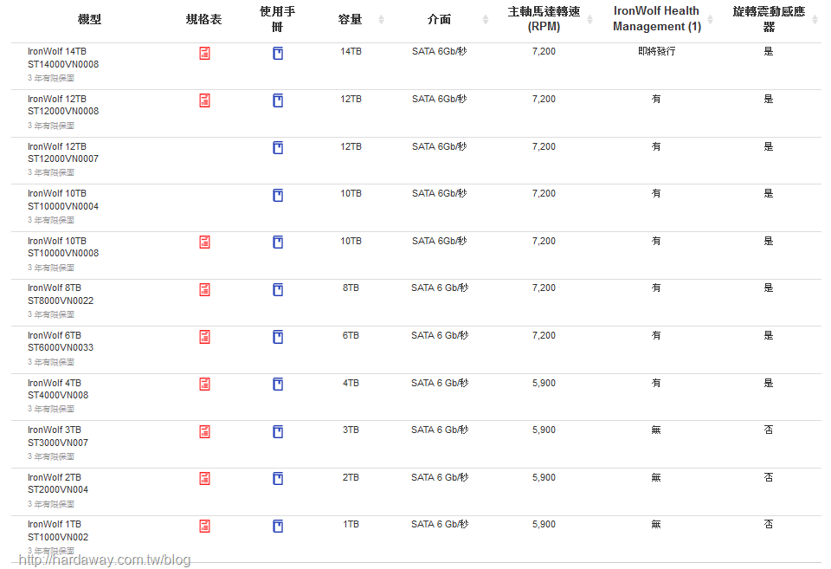Click the 6TB capacity cell
The width and height of the screenshot is (831, 569).
(351, 336)
